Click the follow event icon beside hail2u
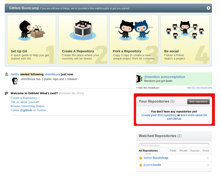221x179 pixels. pyautogui.click(x=7, y=74)
